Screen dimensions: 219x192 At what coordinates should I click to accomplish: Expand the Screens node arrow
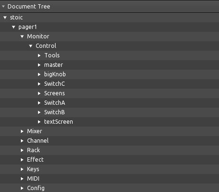click(39, 93)
